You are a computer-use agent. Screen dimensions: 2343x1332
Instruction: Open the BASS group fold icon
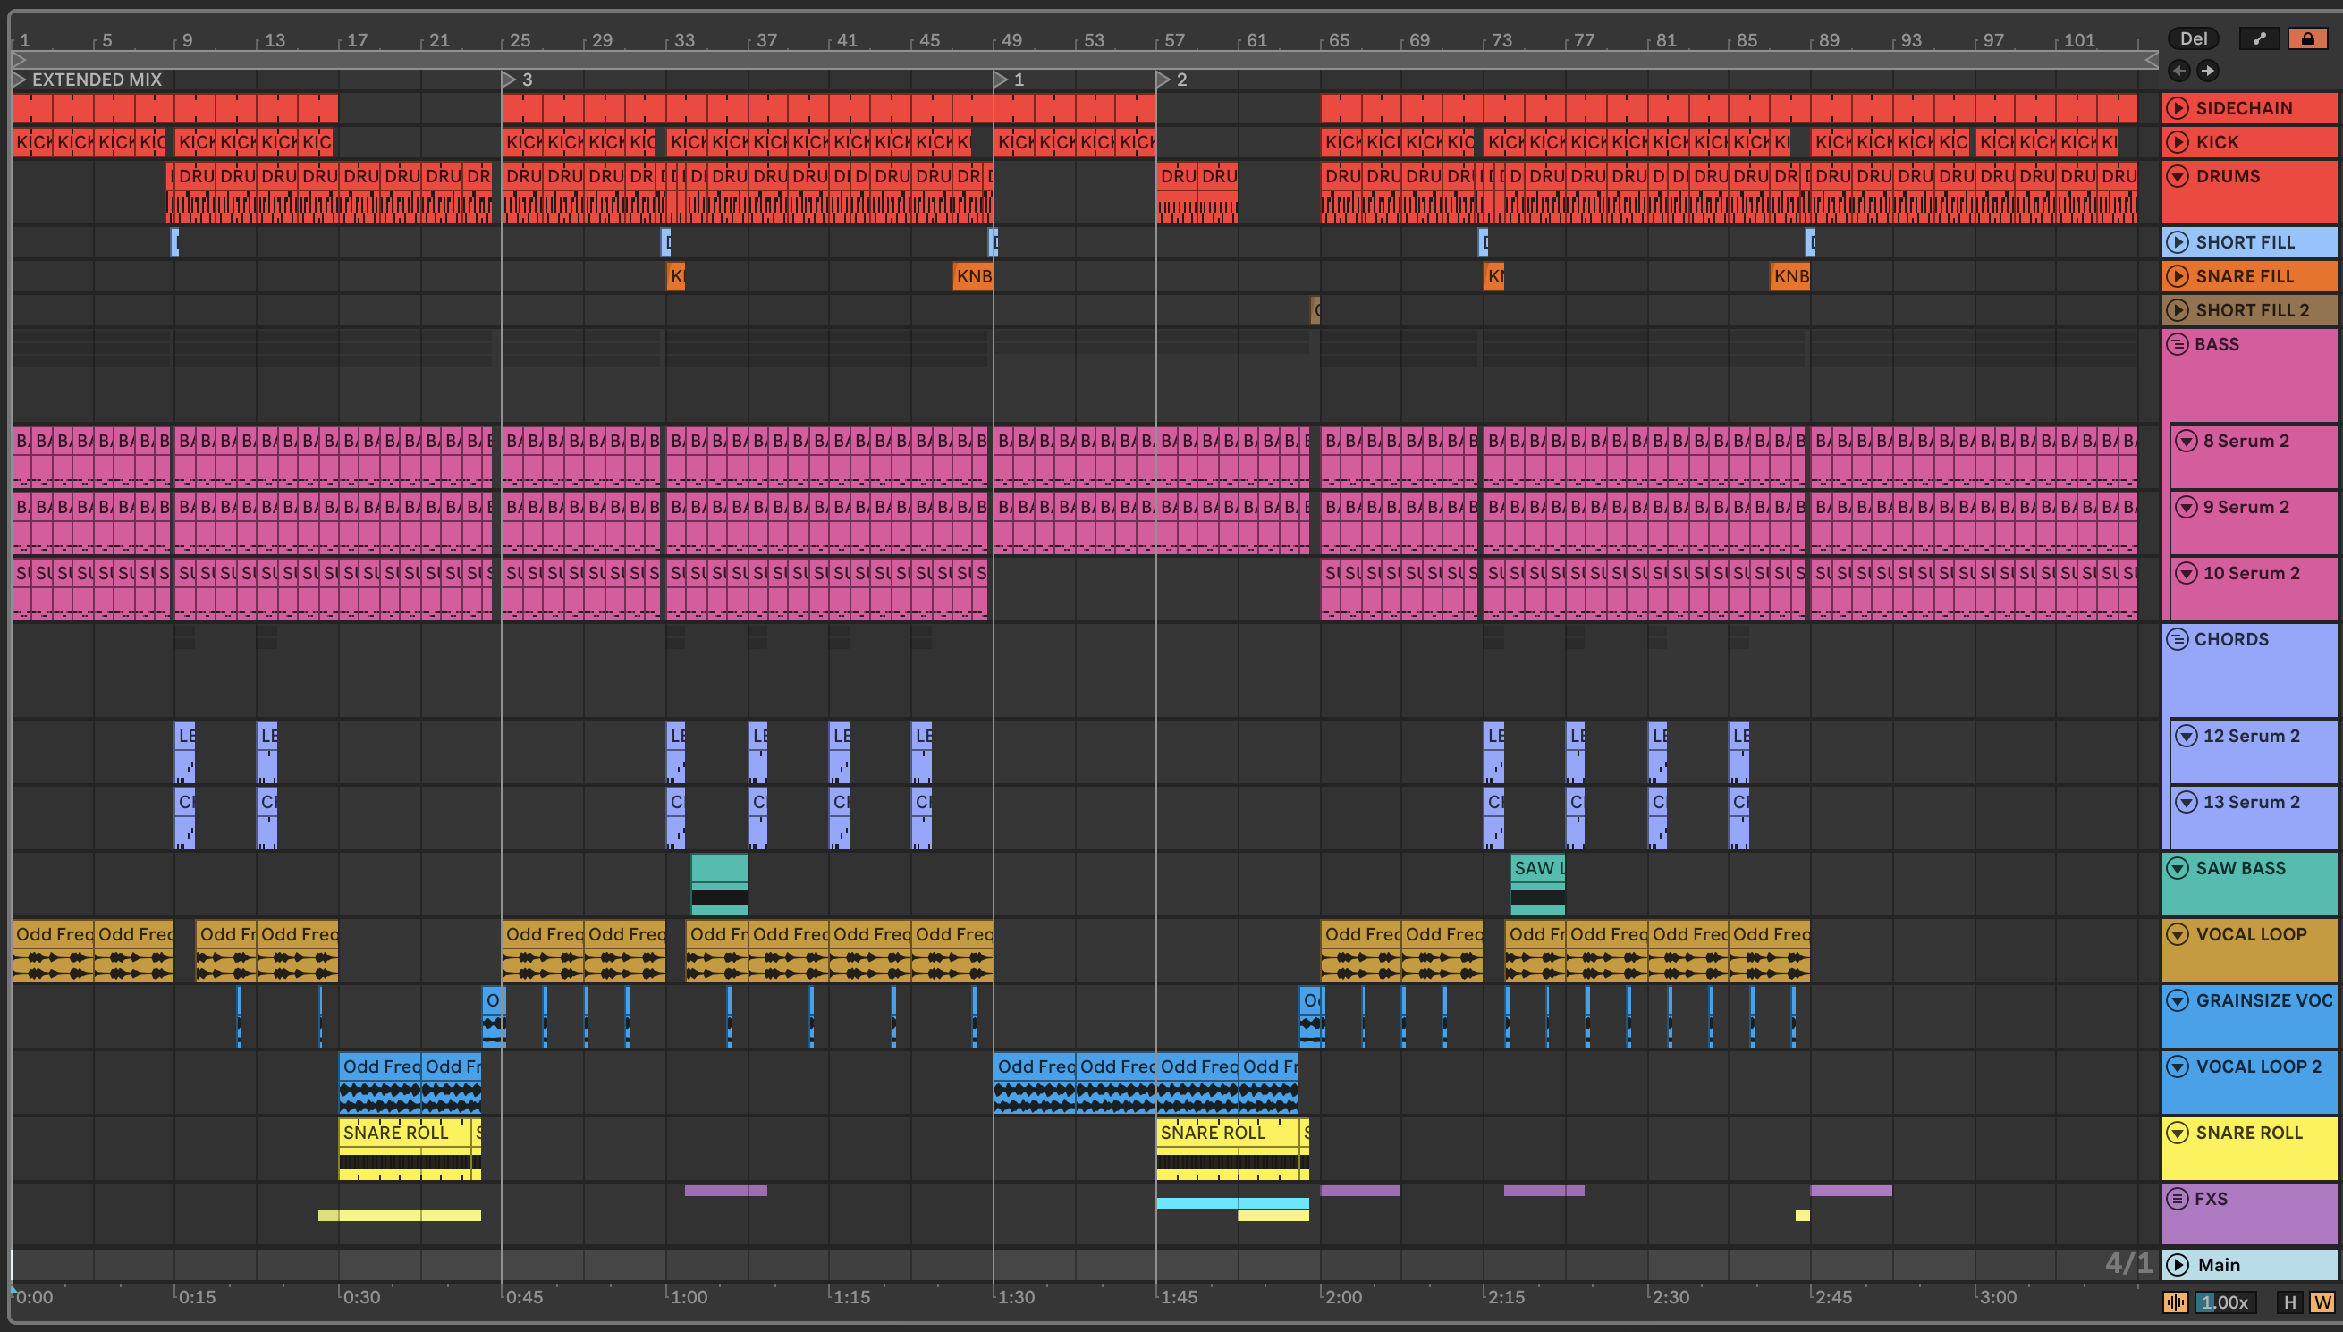[2178, 344]
